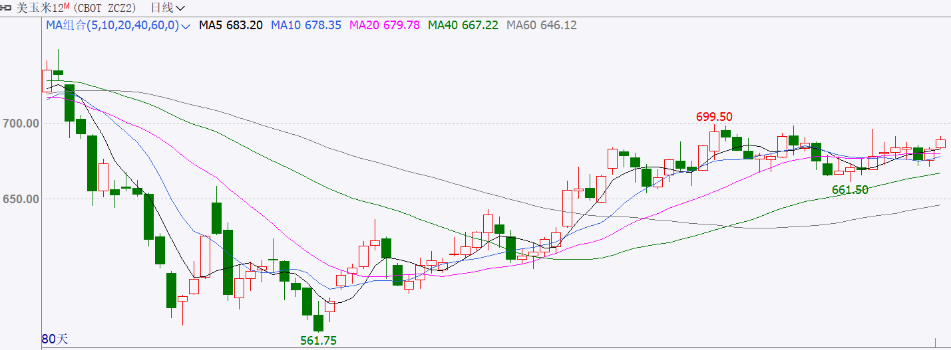Select the MA20 679.78 legend value

[385, 25]
